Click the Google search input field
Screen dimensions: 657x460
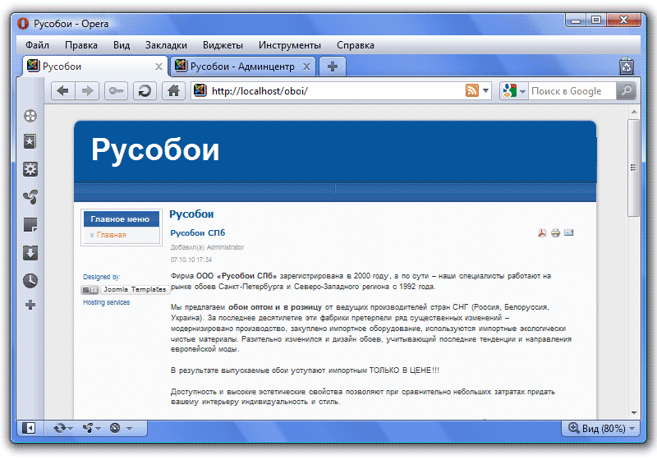(571, 91)
